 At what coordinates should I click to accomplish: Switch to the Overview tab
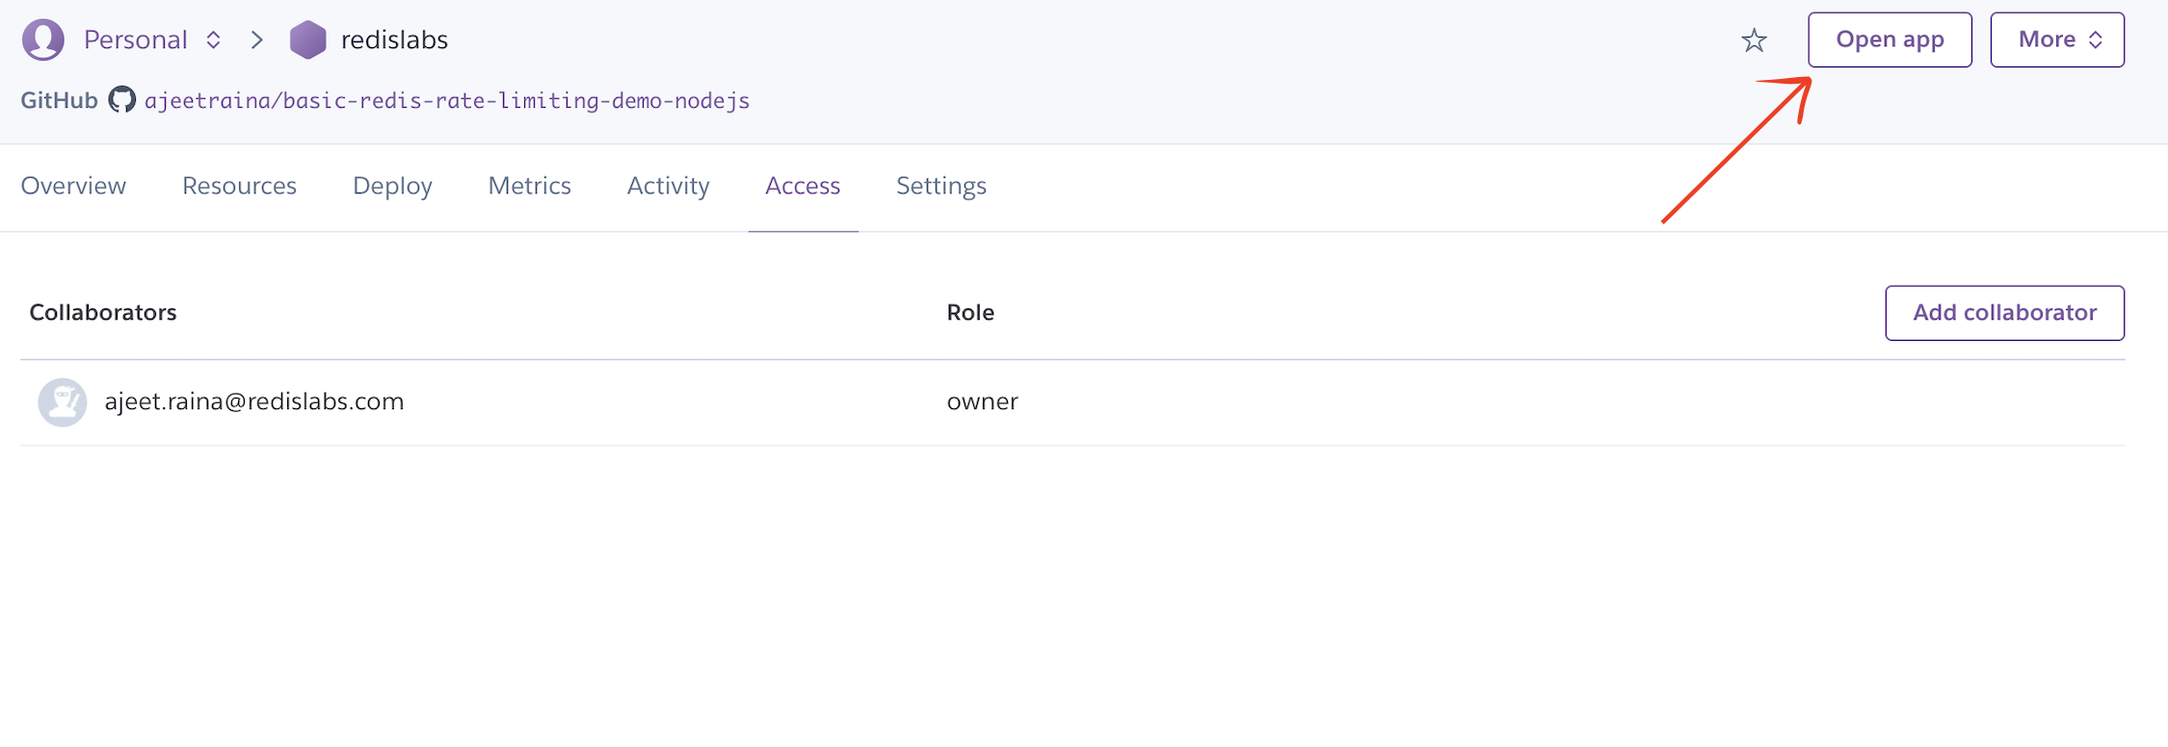point(73,186)
